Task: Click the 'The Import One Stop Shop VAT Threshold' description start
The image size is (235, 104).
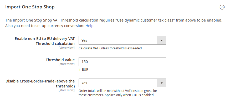Action: pyautogui.click(x=42, y=20)
